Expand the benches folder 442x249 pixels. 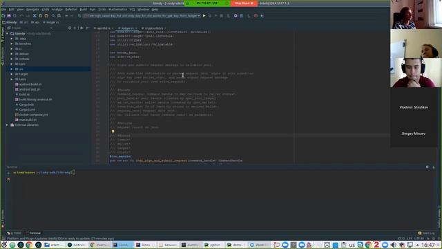pyautogui.click(x=12, y=44)
